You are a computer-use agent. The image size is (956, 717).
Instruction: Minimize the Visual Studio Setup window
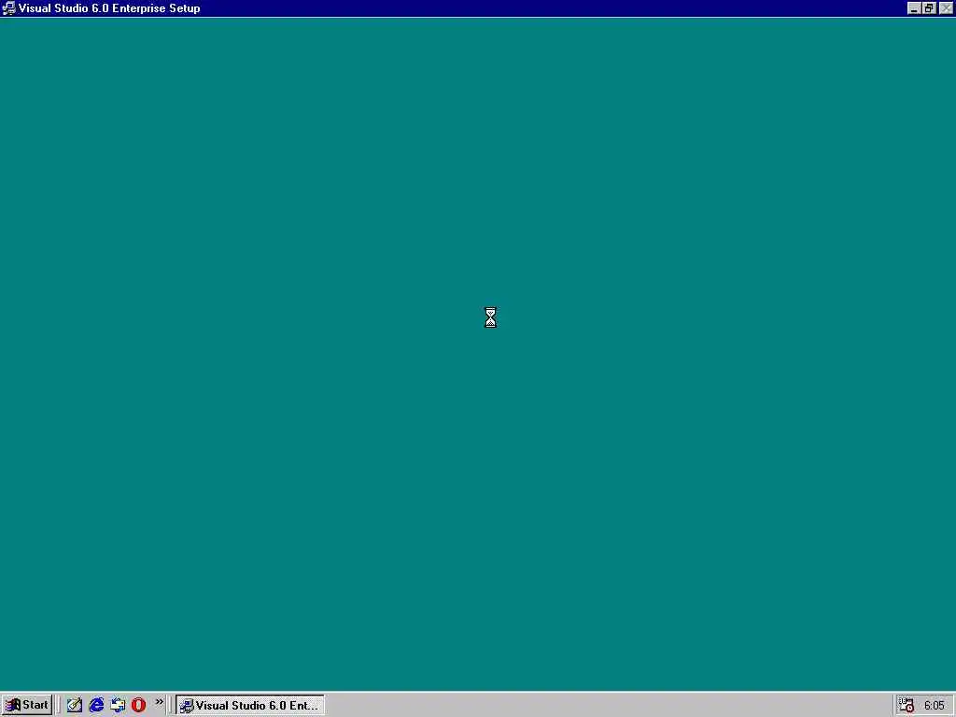pos(913,7)
